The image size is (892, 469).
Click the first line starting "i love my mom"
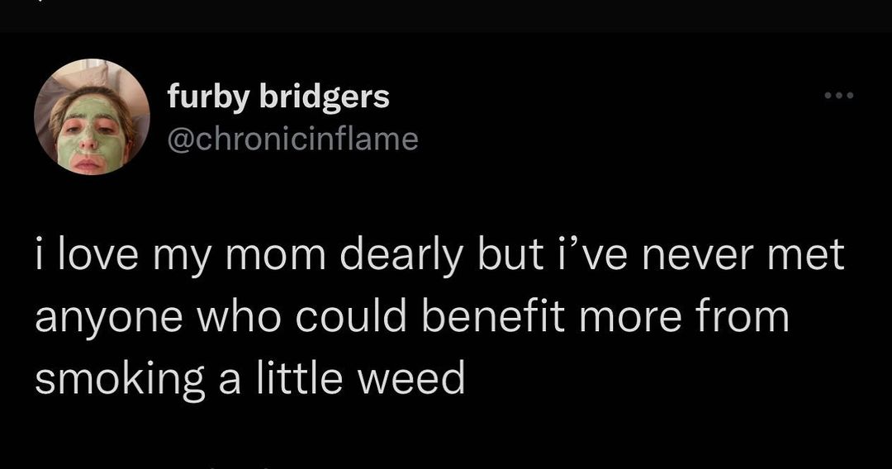(x=439, y=255)
